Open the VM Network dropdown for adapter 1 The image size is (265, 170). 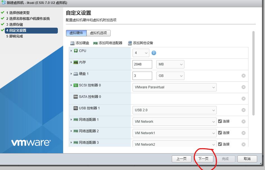click(x=174, y=121)
